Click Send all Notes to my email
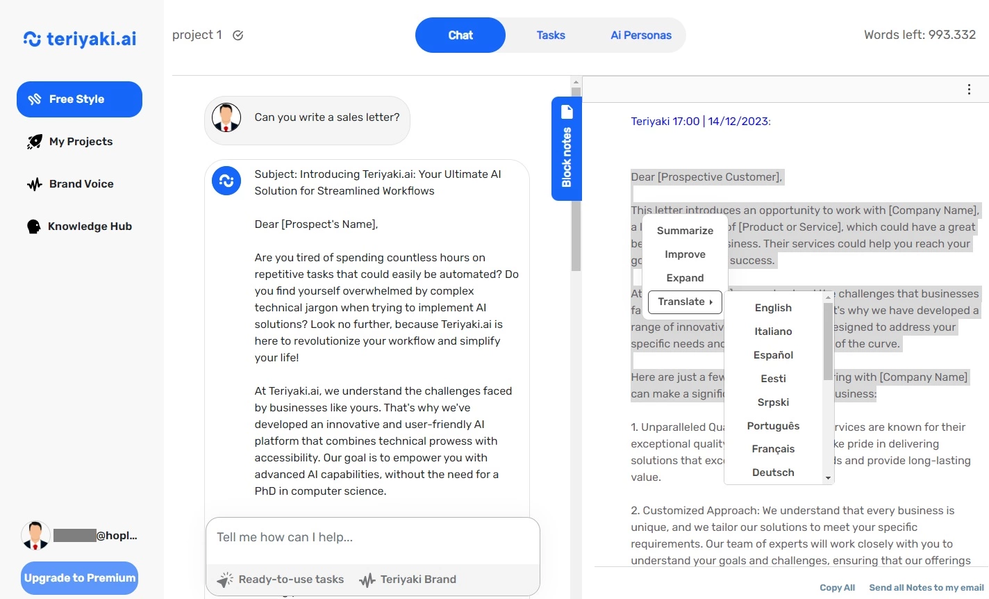This screenshot has height=599, width=989. [926, 588]
